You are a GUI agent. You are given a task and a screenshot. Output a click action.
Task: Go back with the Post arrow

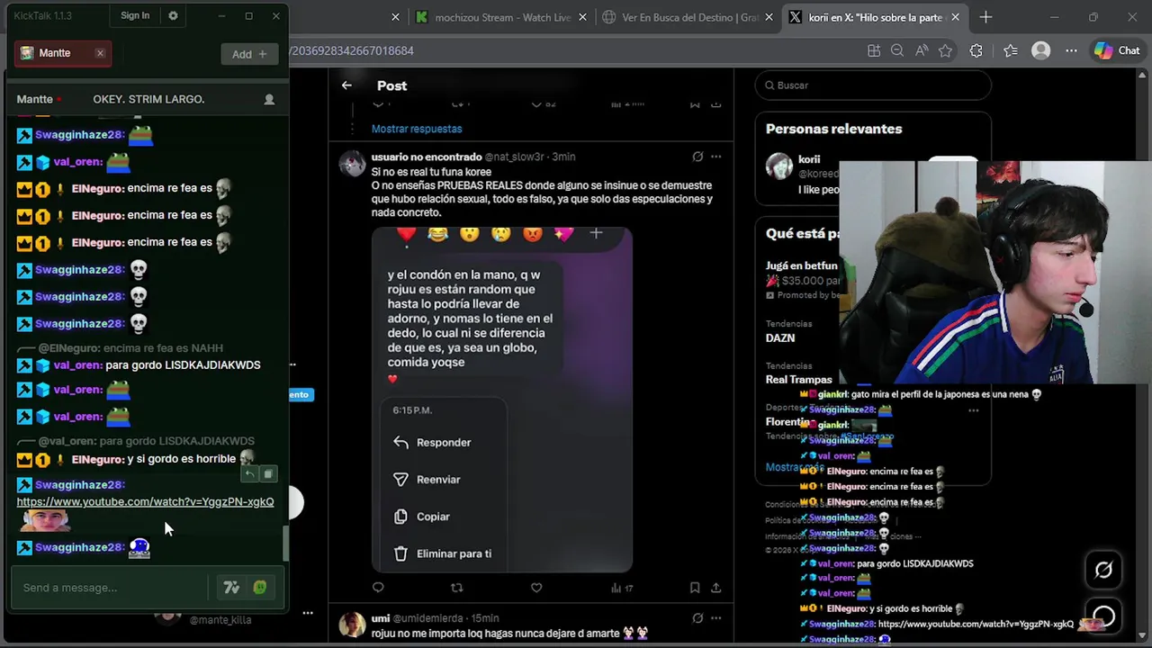(346, 85)
